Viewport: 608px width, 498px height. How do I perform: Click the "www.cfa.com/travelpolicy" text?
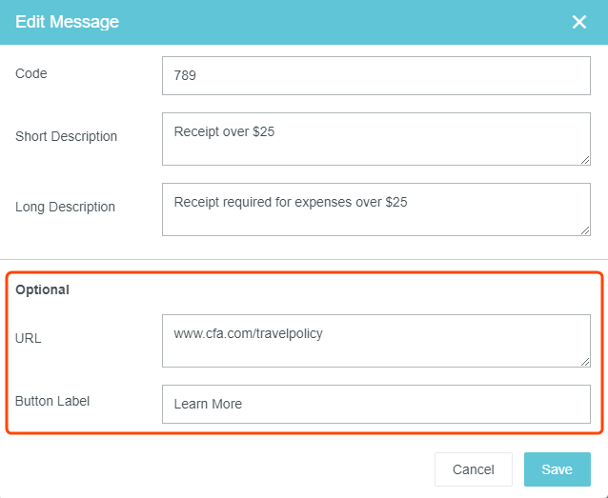click(249, 333)
